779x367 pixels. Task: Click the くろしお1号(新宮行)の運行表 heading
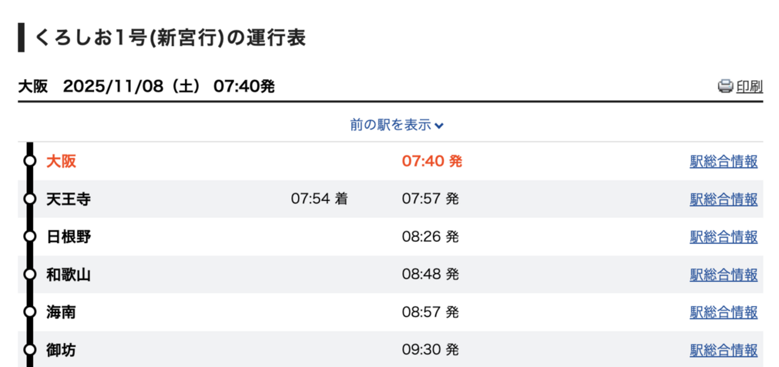(171, 38)
